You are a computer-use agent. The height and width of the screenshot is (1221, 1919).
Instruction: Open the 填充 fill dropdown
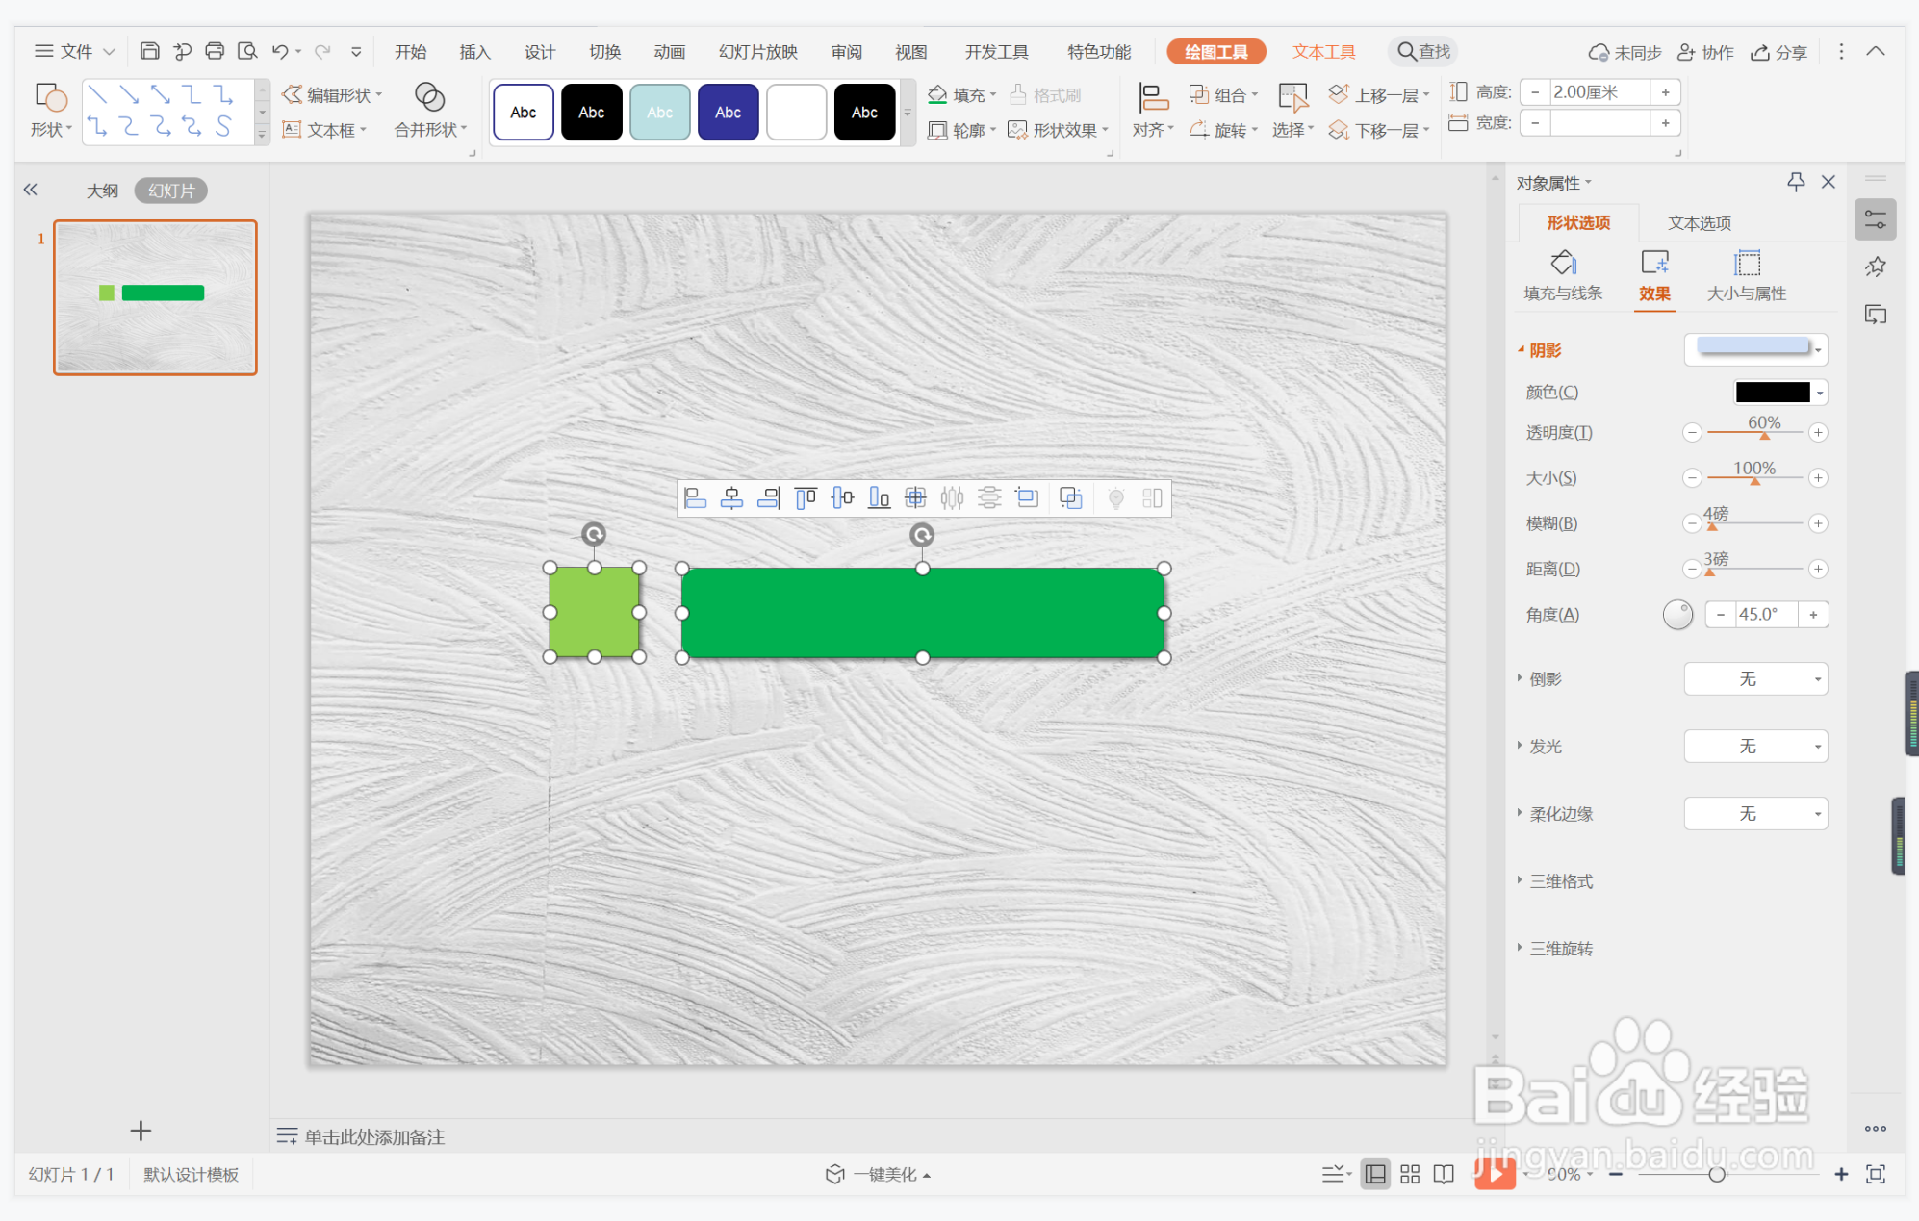961,95
